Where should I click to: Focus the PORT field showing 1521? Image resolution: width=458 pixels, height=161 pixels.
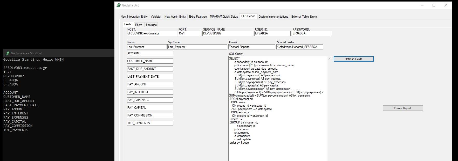tap(189, 33)
